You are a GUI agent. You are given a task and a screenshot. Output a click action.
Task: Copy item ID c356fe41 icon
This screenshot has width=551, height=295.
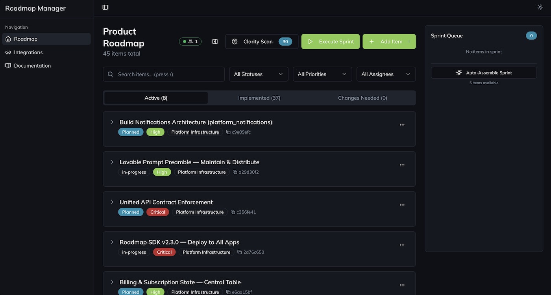(x=233, y=212)
